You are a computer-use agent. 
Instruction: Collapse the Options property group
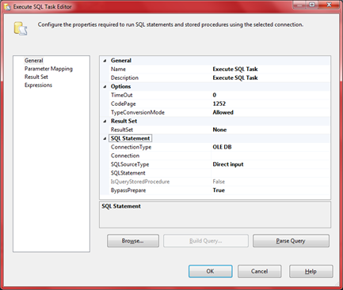tap(105, 86)
